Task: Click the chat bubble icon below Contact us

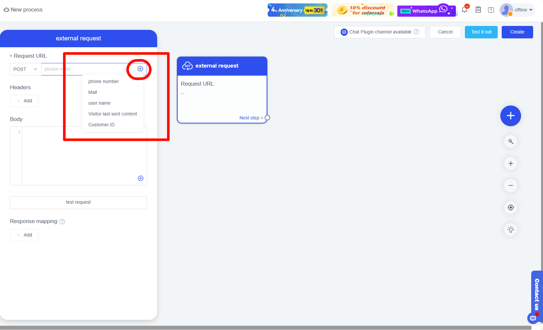Action: tap(533, 318)
